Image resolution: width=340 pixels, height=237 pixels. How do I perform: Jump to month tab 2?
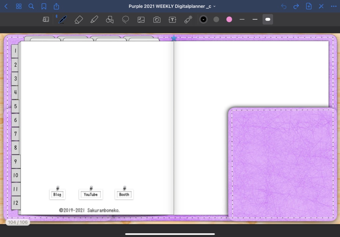(x=15, y=65)
